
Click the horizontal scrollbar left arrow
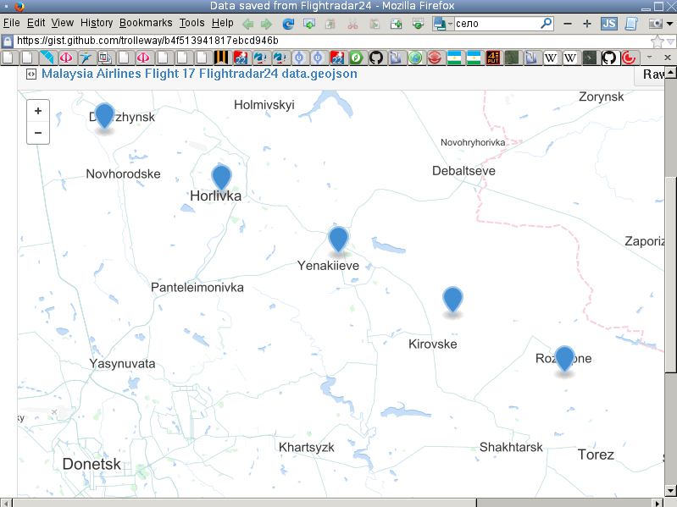pyautogui.click(x=6, y=503)
